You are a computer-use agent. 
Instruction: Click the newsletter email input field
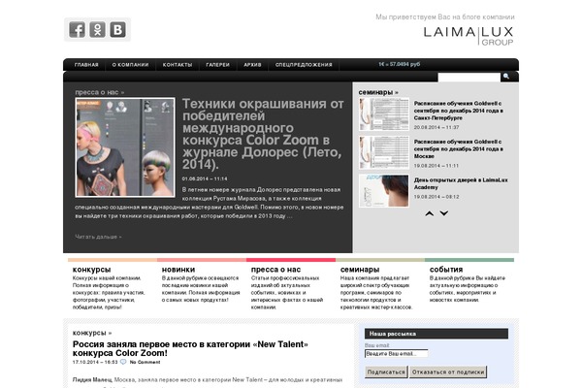[397, 354]
